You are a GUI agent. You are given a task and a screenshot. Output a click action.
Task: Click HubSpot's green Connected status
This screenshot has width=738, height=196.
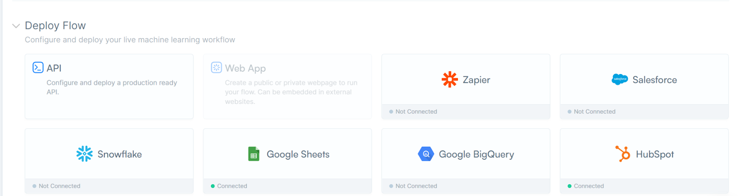[588, 186]
